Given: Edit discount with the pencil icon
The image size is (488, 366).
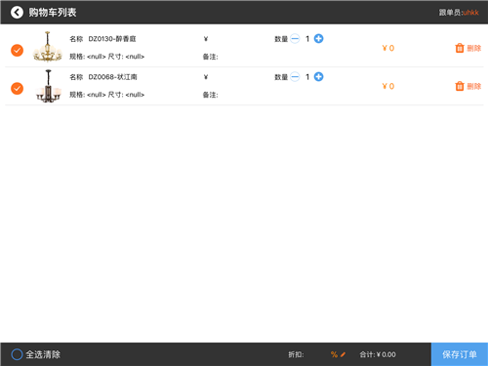Looking at the screenshot, I should click(343, 354).
